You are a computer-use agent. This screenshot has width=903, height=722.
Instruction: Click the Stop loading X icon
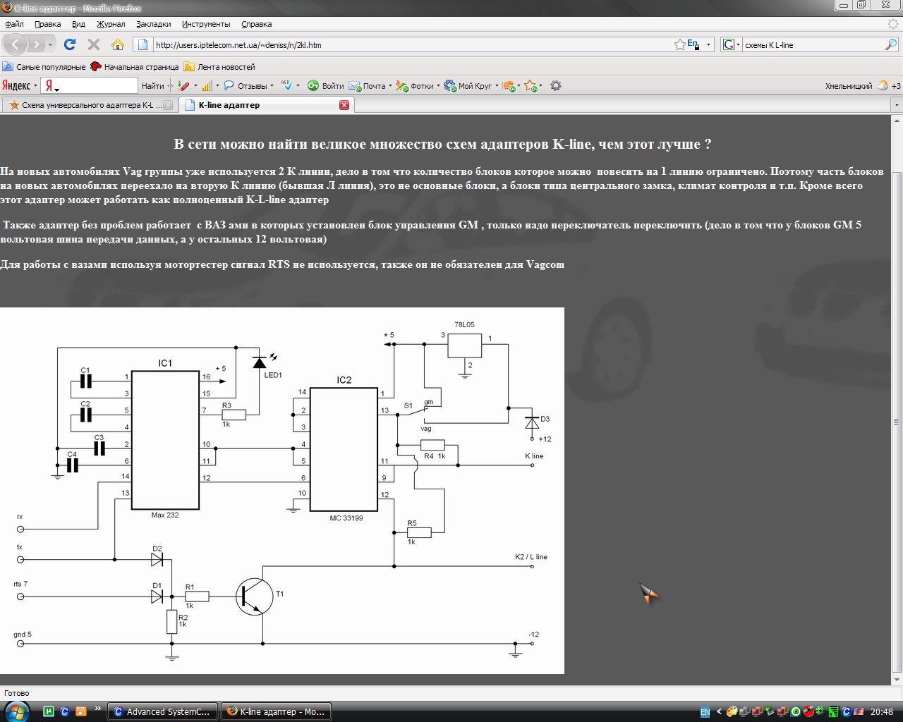tap(93, 44)
